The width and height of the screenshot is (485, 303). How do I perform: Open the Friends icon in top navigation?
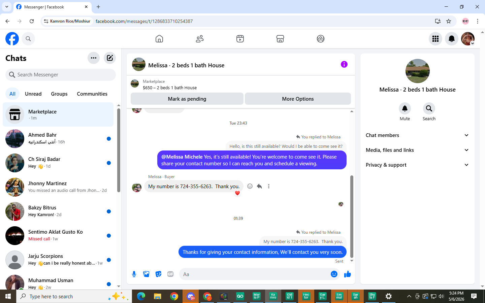200,39
